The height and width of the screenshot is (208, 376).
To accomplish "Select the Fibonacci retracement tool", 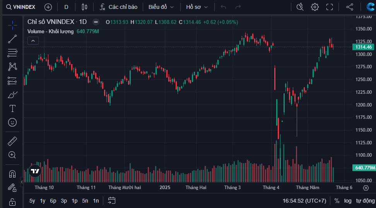I will [x=12, y=53].
